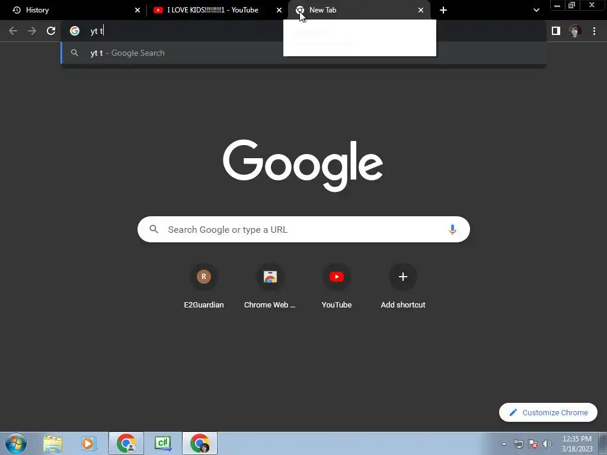Open the Action Center flag icon
Image resolution: width=607 pixels, height=455 pixels.
click(x=533, y=444)
